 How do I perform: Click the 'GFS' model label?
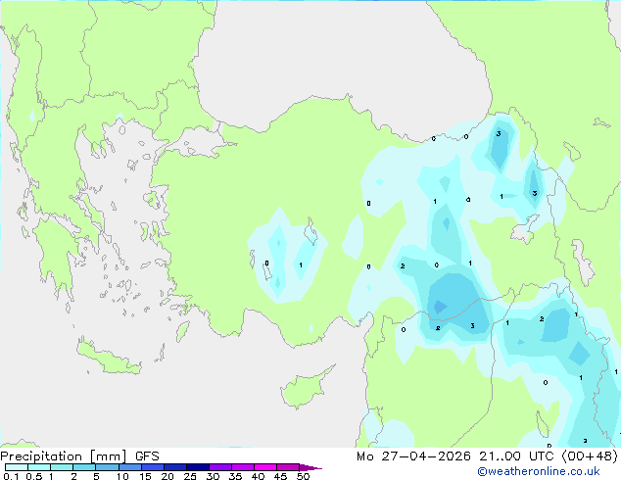click(x=147, y=456)
